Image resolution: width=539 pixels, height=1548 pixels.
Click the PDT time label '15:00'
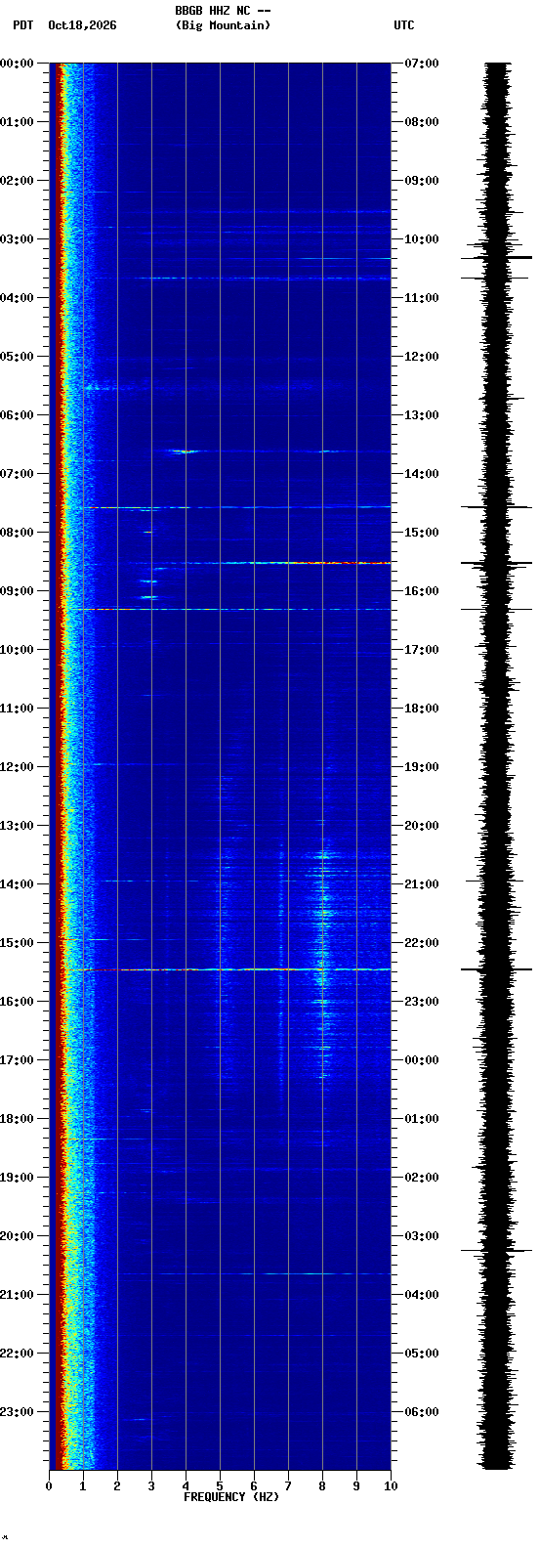tap(17, 943)
